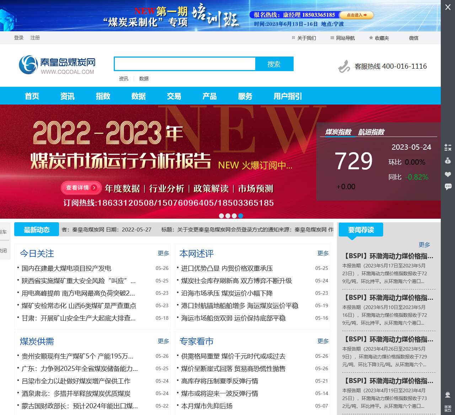Viewport: 455px width, 415px height.
Task: Click the 搜索 search button
Action: tap(274, 64)
